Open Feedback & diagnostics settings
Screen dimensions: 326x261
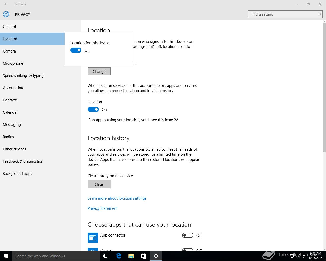41,161
